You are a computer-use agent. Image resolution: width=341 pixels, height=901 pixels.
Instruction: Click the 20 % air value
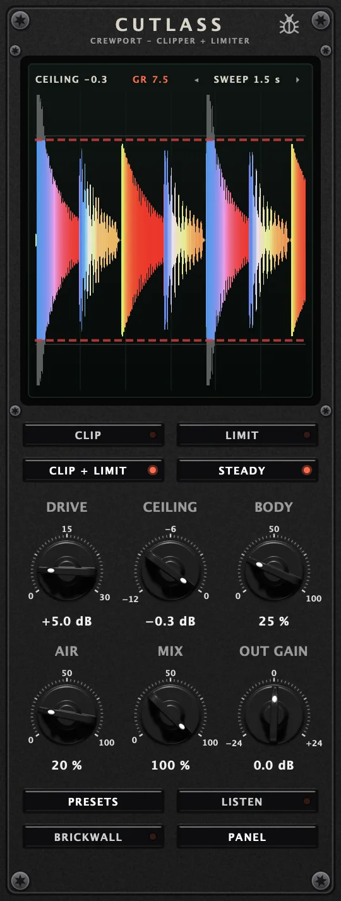coord(67,765)
